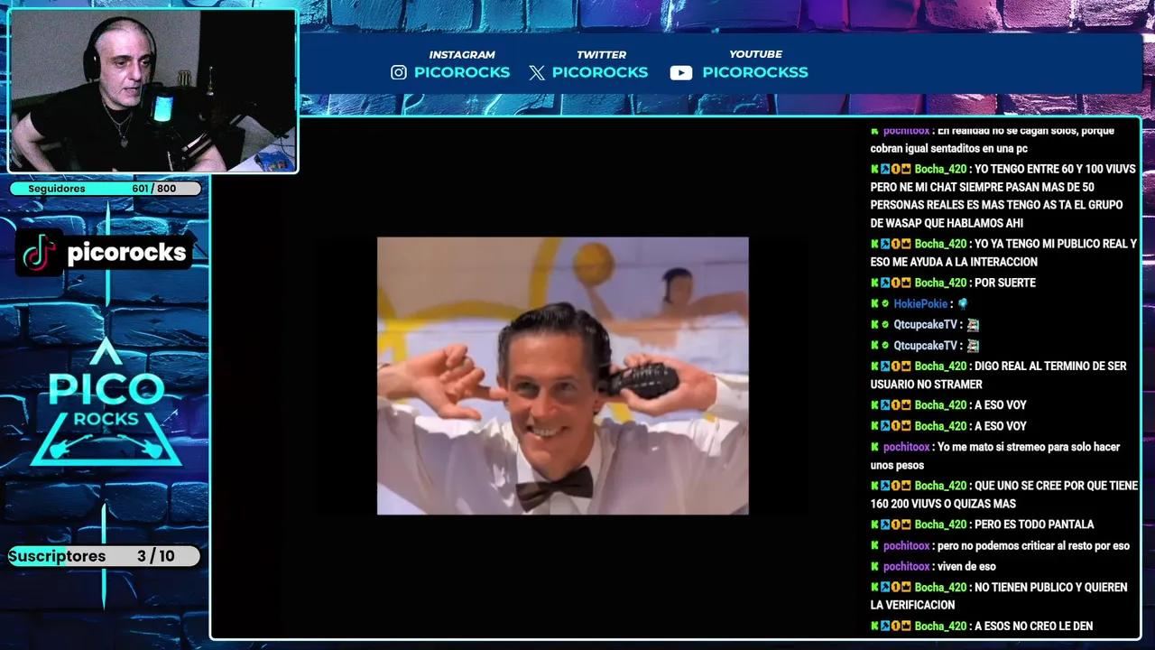Click the '3 / 10' subscriber count
The image size is (1155, 650).
[x=156, y=556]
